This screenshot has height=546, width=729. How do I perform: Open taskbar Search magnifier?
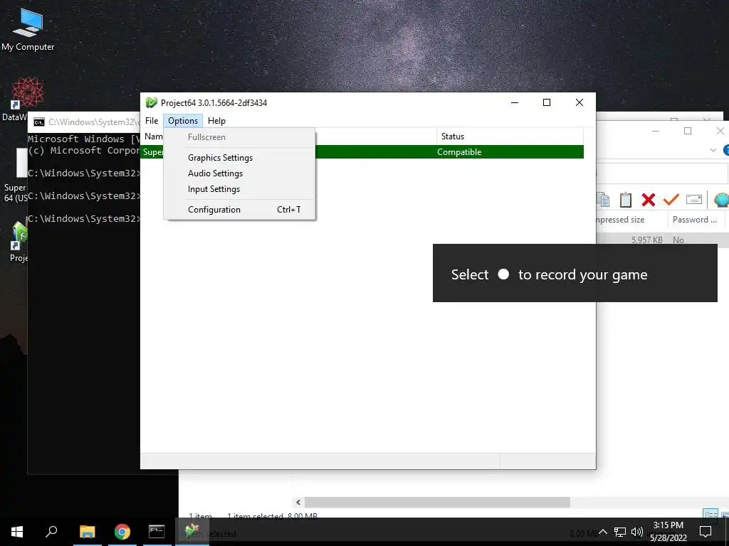51,532
